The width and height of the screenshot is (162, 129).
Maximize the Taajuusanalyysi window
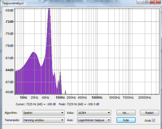[147, 2]
